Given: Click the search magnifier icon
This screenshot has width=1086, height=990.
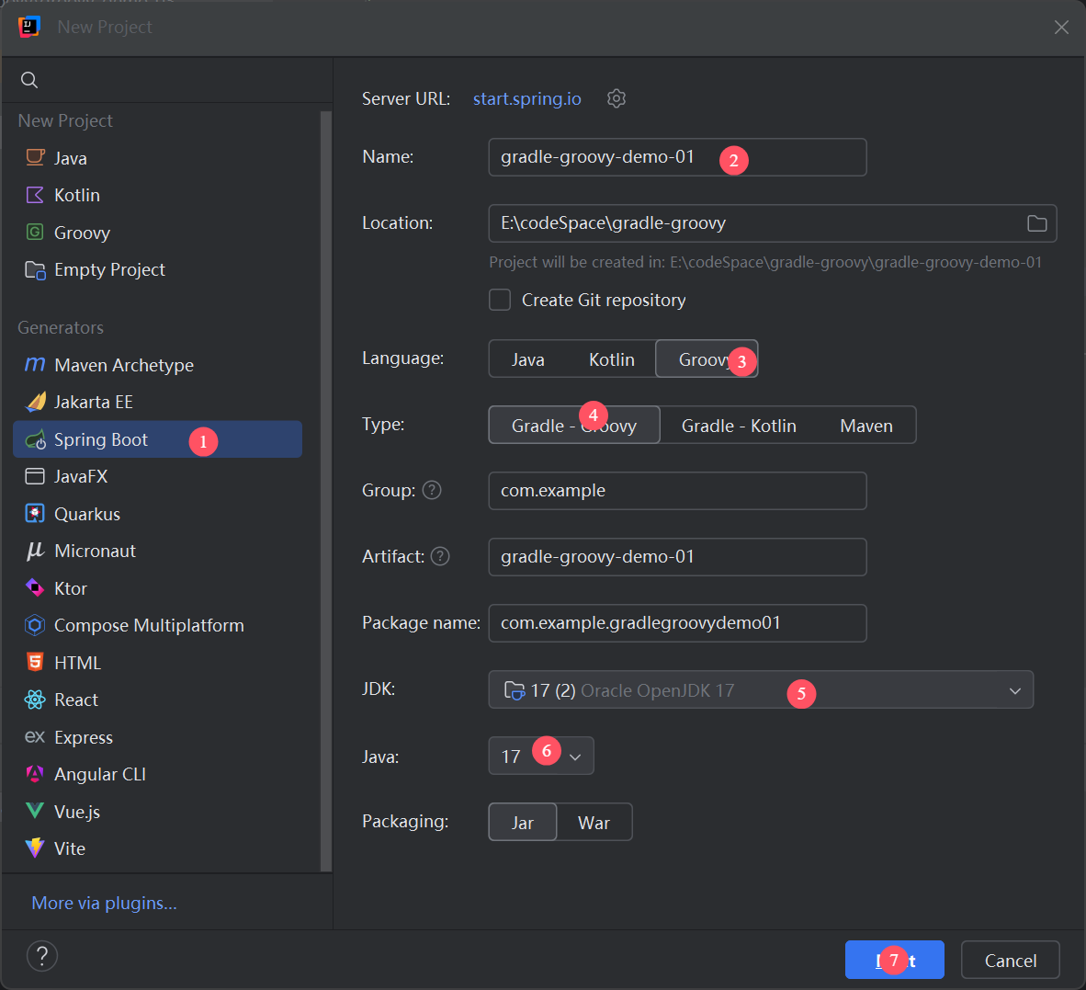Looking at the screenshot, I should click(x=29, y=80).
